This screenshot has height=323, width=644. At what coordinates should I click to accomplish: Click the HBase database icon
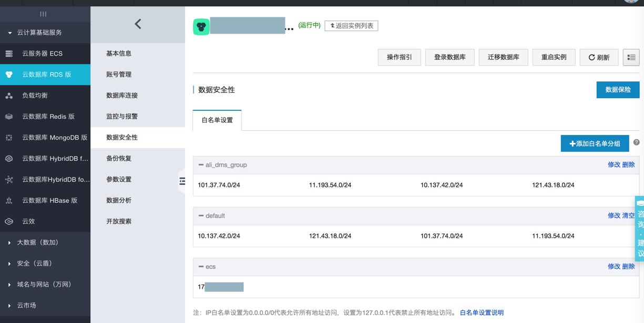coord(9,201)
